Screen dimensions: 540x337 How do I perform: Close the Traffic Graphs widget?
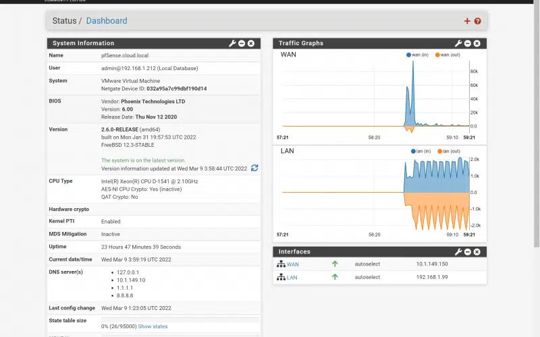(477, 43)
